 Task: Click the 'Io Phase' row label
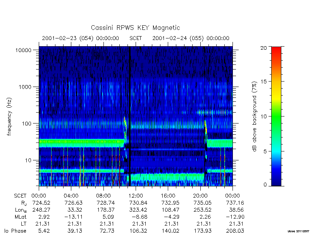(x=15, y=231)
